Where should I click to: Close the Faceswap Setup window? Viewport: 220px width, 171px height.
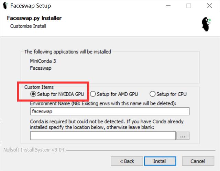209,6
